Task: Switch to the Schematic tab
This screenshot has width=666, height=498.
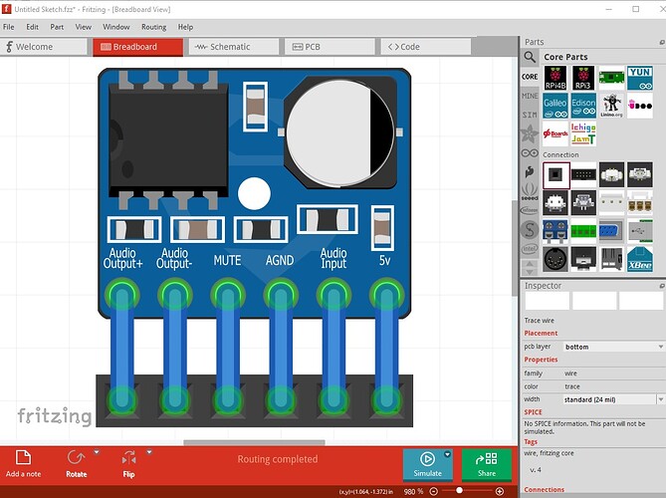Action: [224, 47]
